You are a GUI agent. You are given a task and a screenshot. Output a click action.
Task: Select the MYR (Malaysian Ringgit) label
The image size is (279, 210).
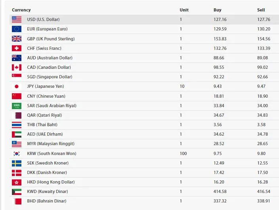click(x=51, y=144)
